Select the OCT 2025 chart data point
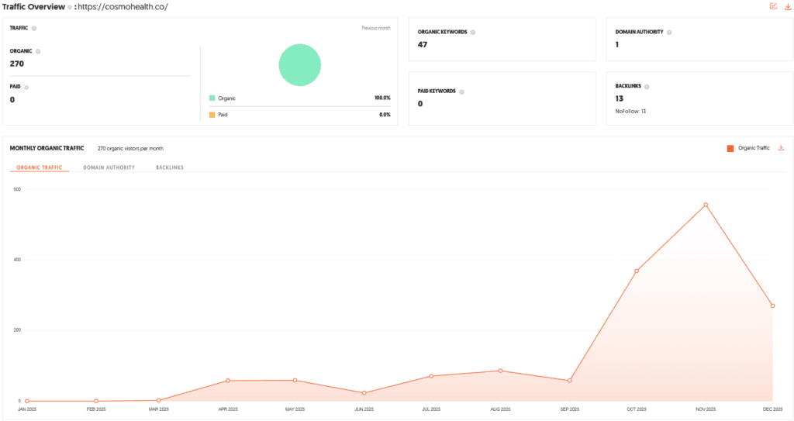The height and width of the screenshot is (421, 794). 637,271
